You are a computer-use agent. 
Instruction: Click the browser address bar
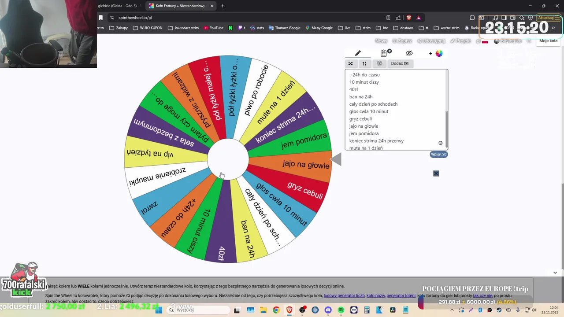pyautogui.click(x=247, y=18)
